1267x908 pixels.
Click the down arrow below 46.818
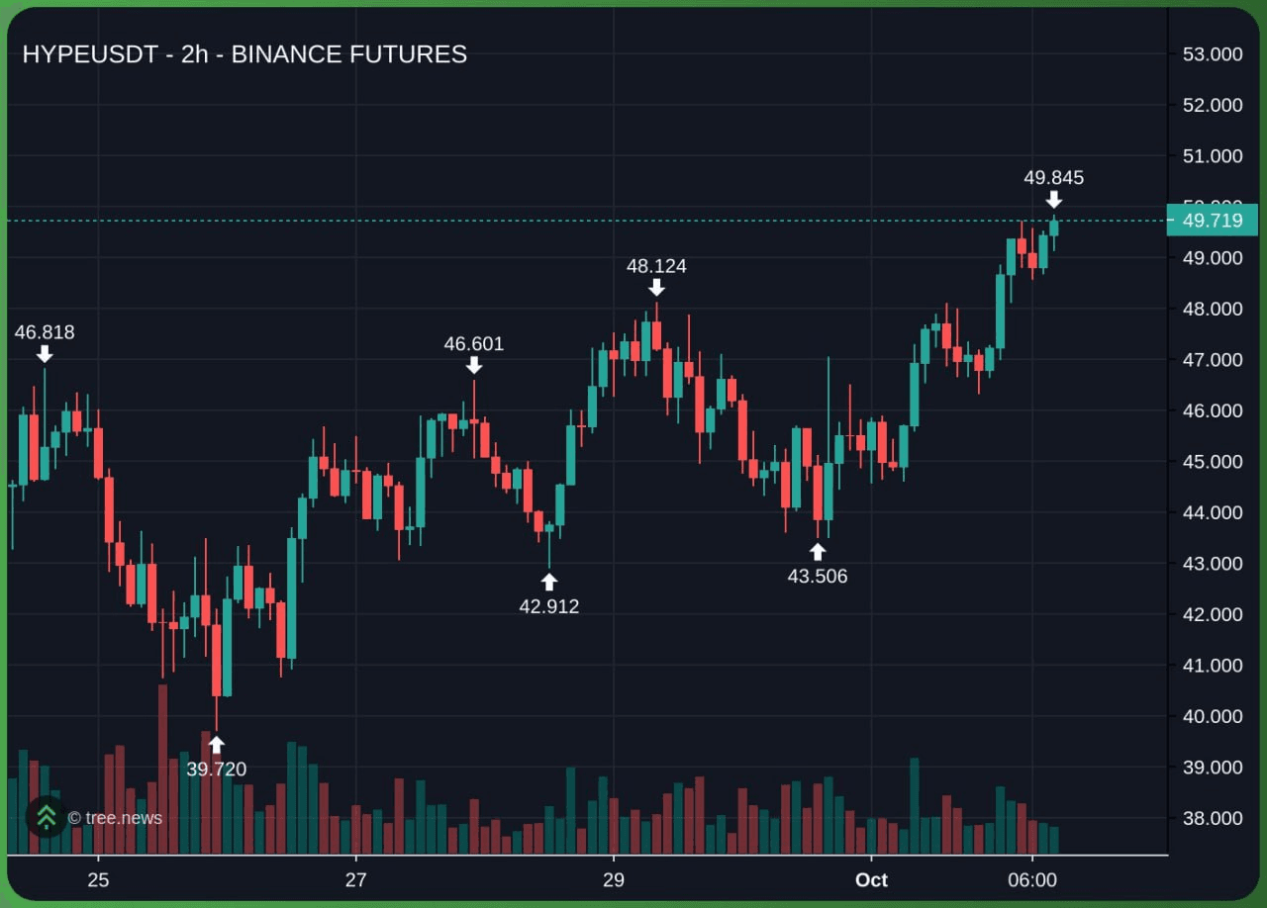[x=45, y=354]
